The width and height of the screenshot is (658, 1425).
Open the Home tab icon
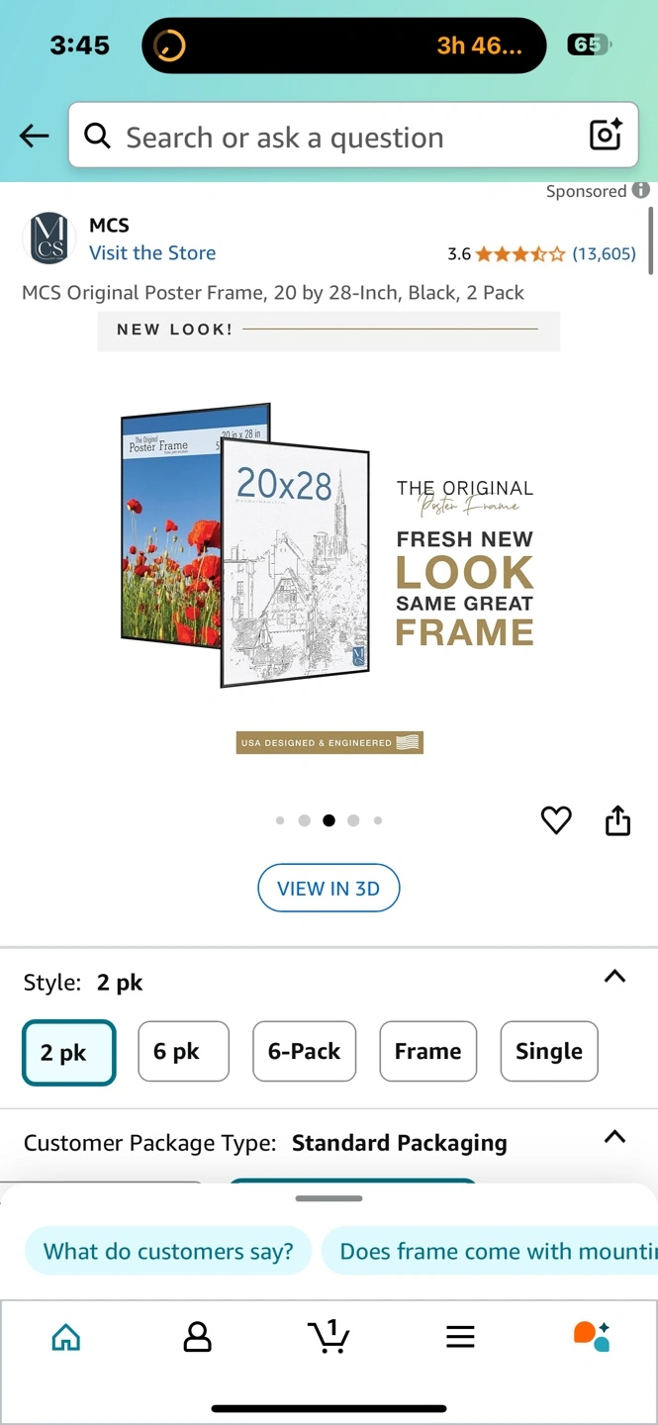click(66, 1337)
